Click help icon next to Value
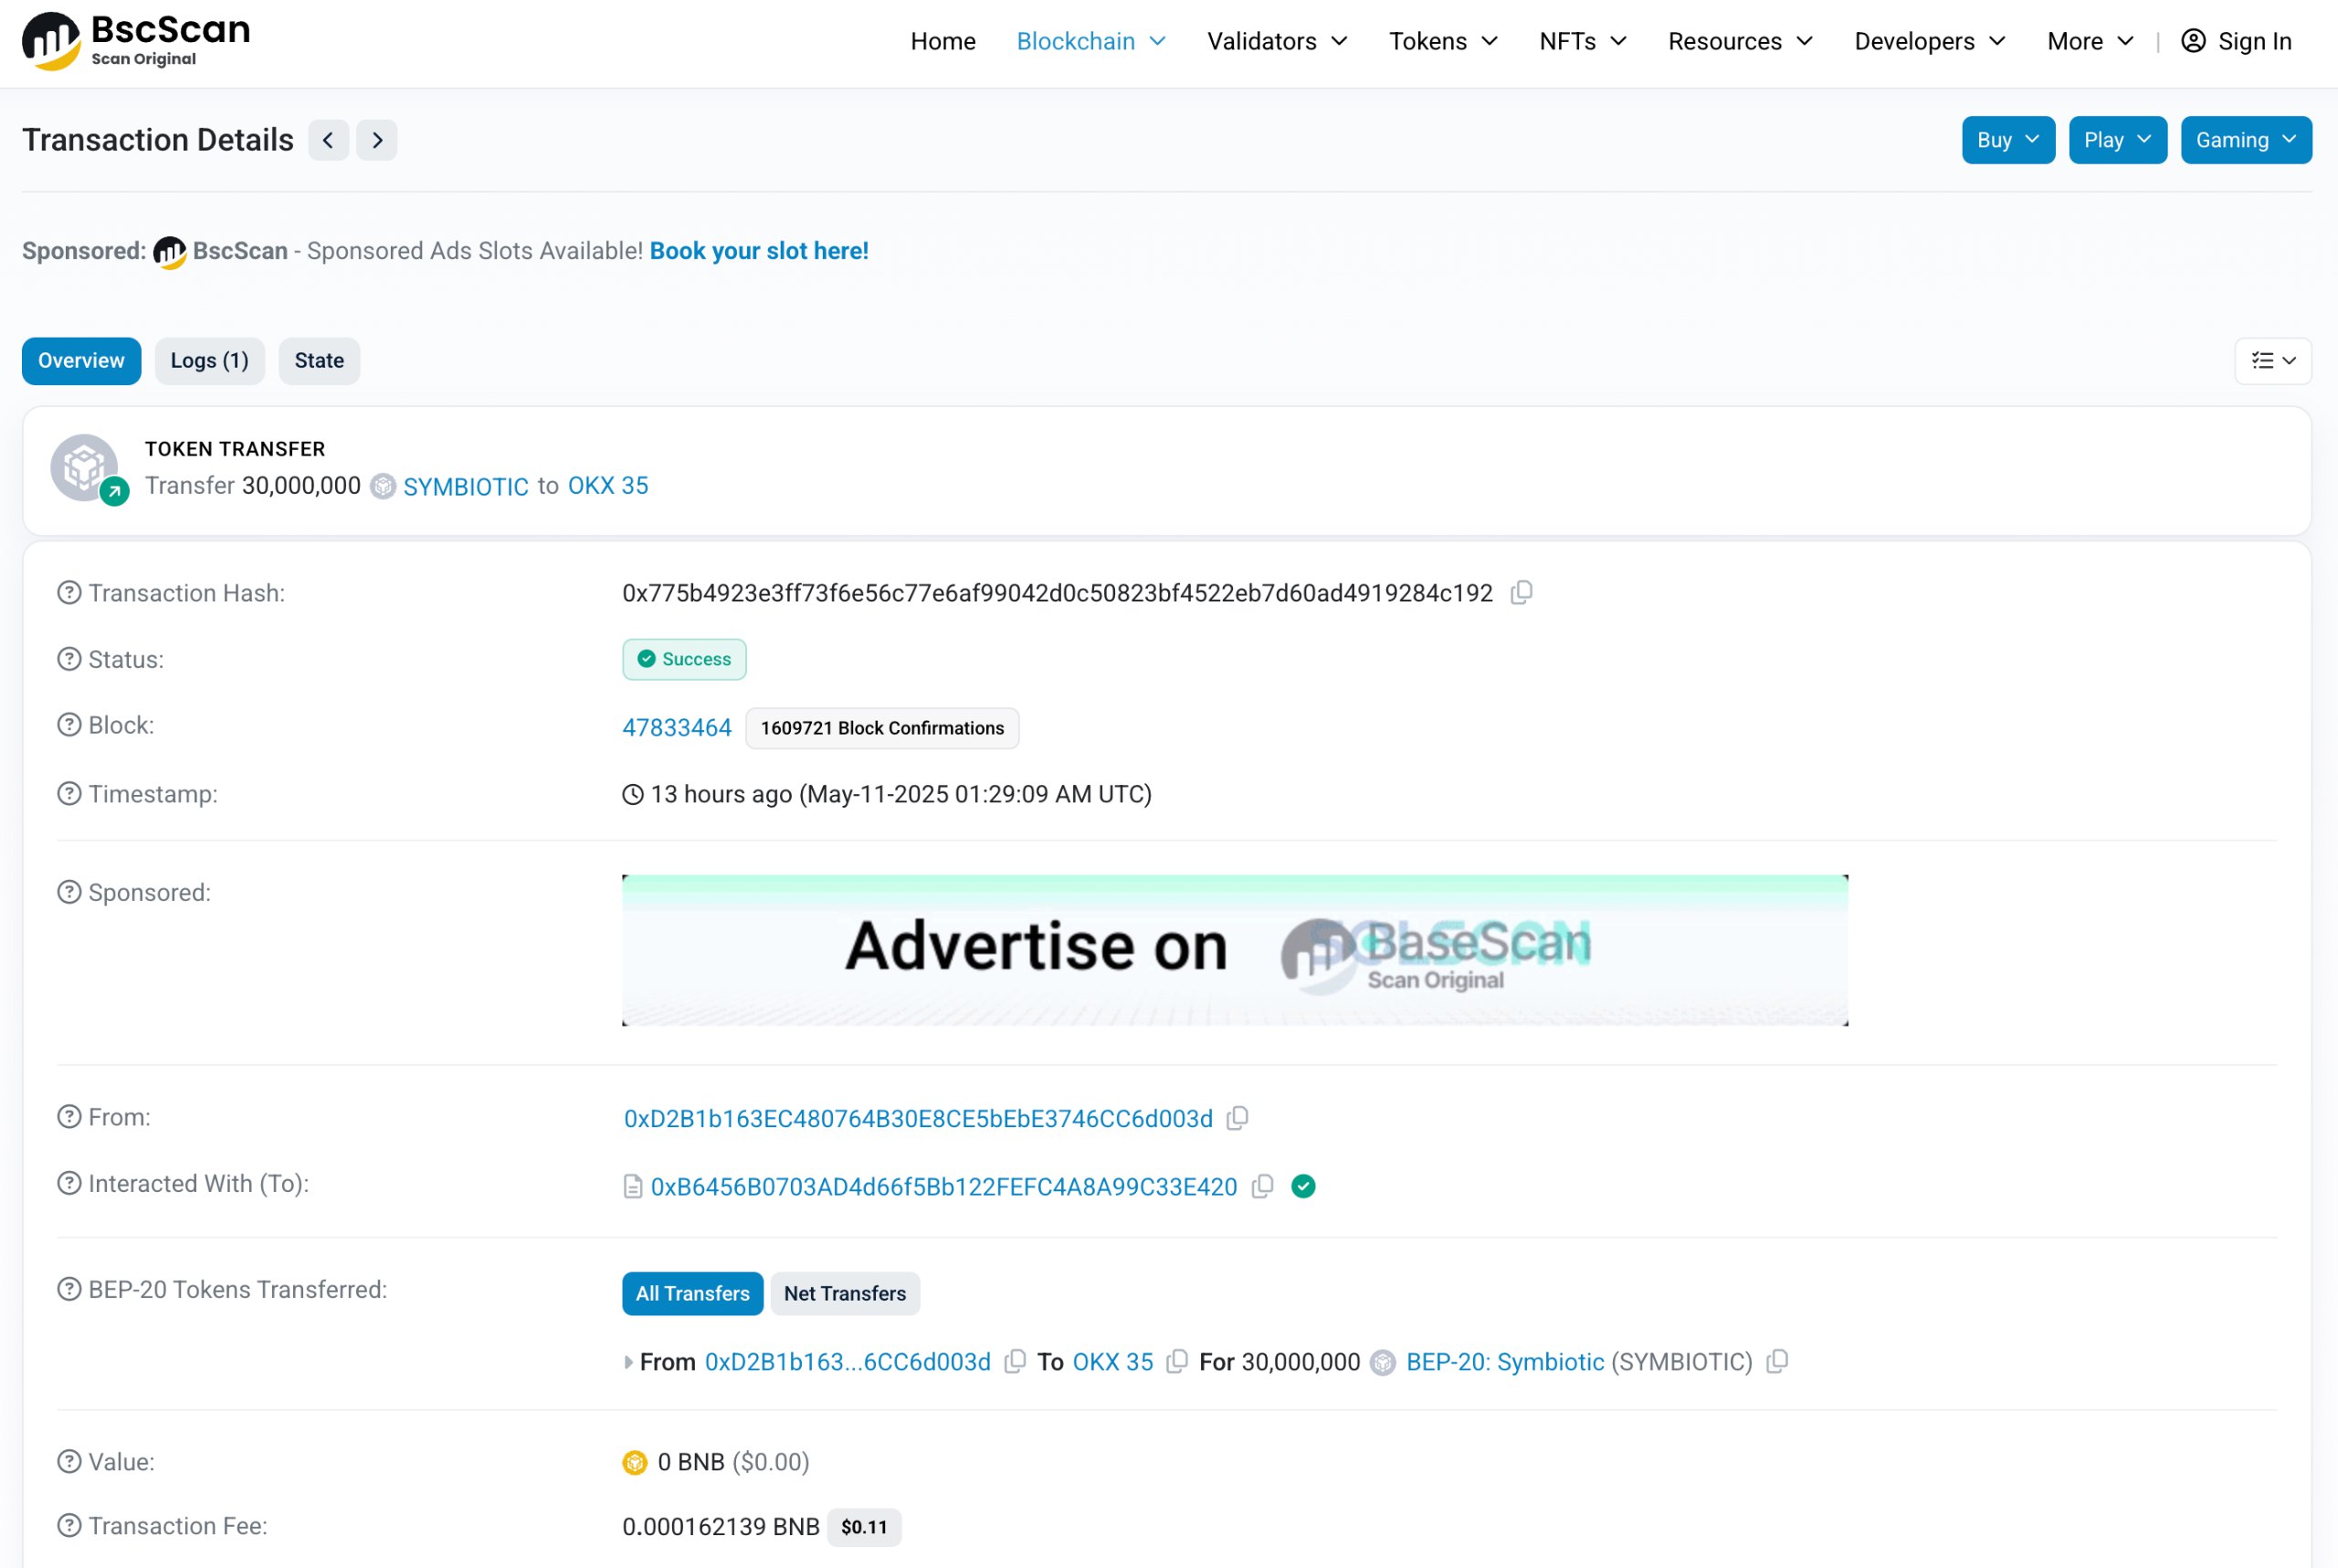 point(69,1462)
